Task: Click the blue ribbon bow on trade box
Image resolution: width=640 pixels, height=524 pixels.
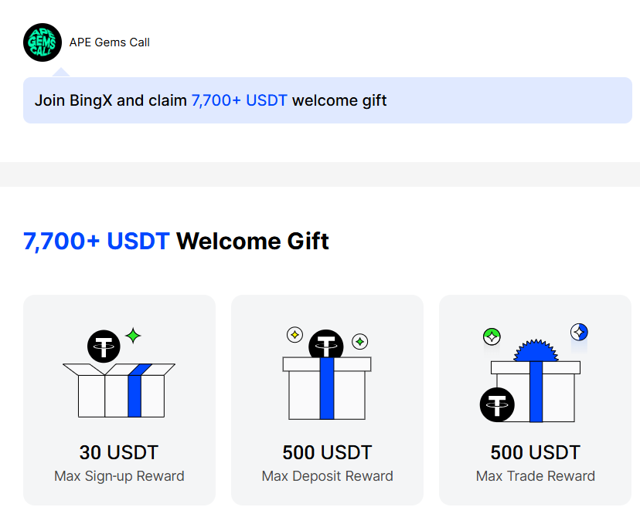Action: (x=536, y=350)
